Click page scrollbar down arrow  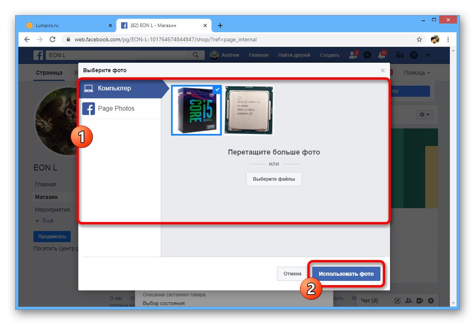453,303
